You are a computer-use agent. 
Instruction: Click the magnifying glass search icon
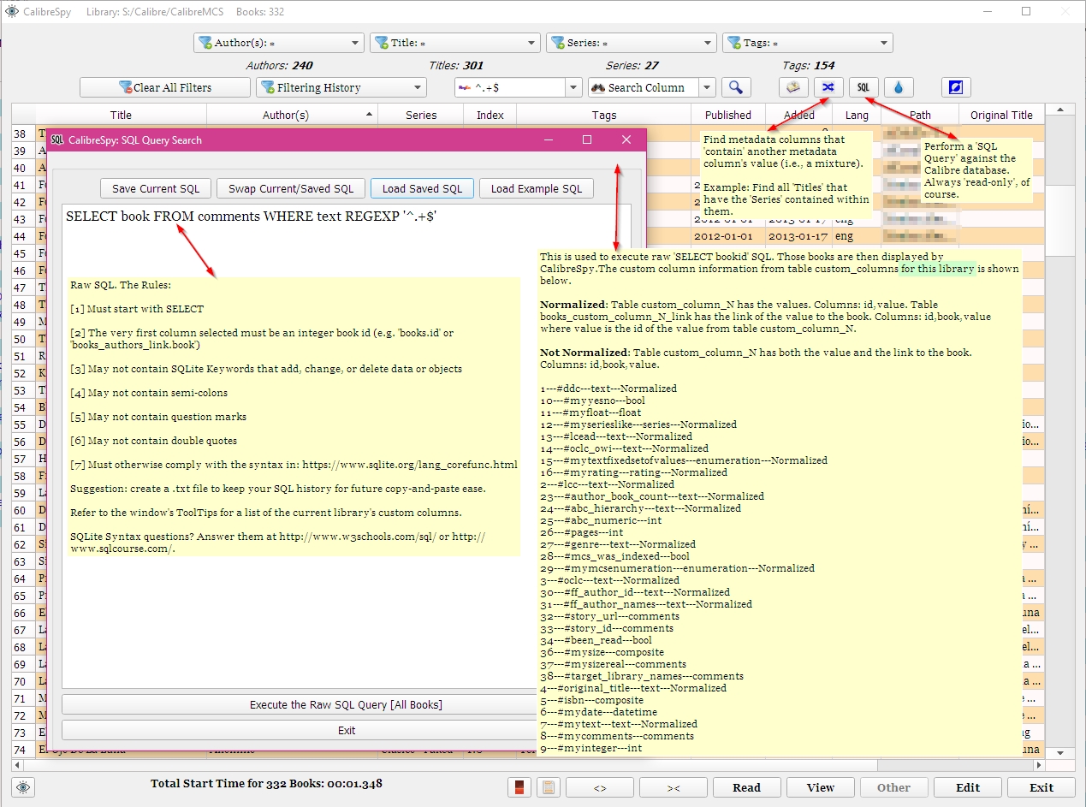(736, 87)
